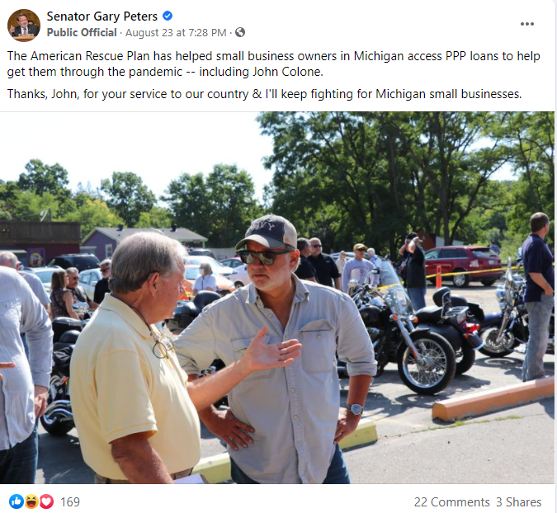Open the motorcycle gathering post photo
The image size is (557, 513).
pyautogui.click(x=277, y=298)
